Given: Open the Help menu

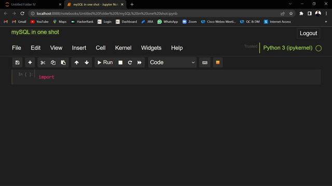Looking at the screenshot, I should [177, 48].
